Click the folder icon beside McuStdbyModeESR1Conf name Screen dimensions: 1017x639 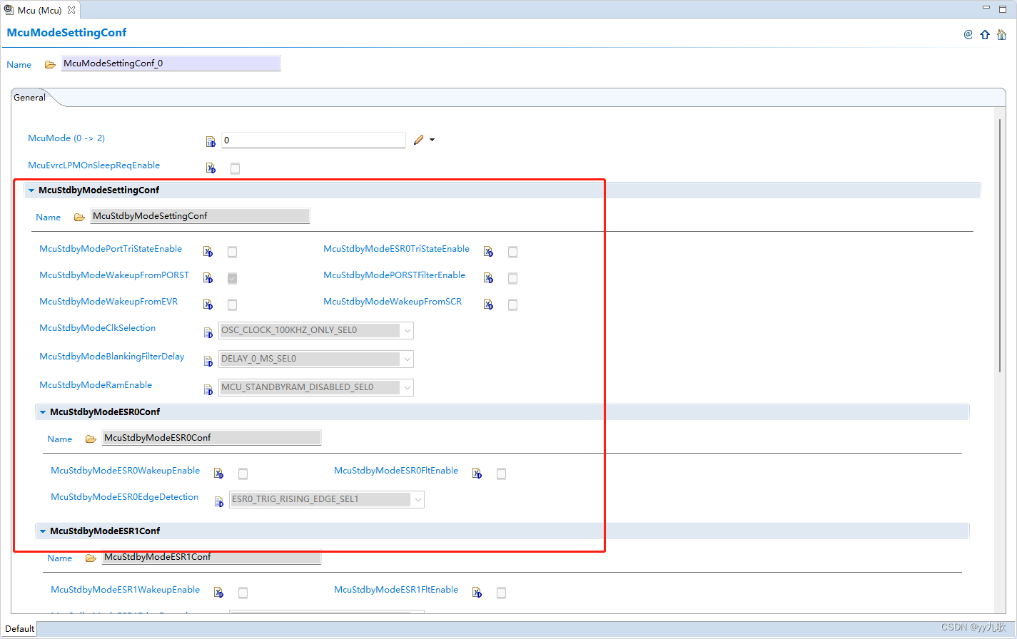click(91, 558)
